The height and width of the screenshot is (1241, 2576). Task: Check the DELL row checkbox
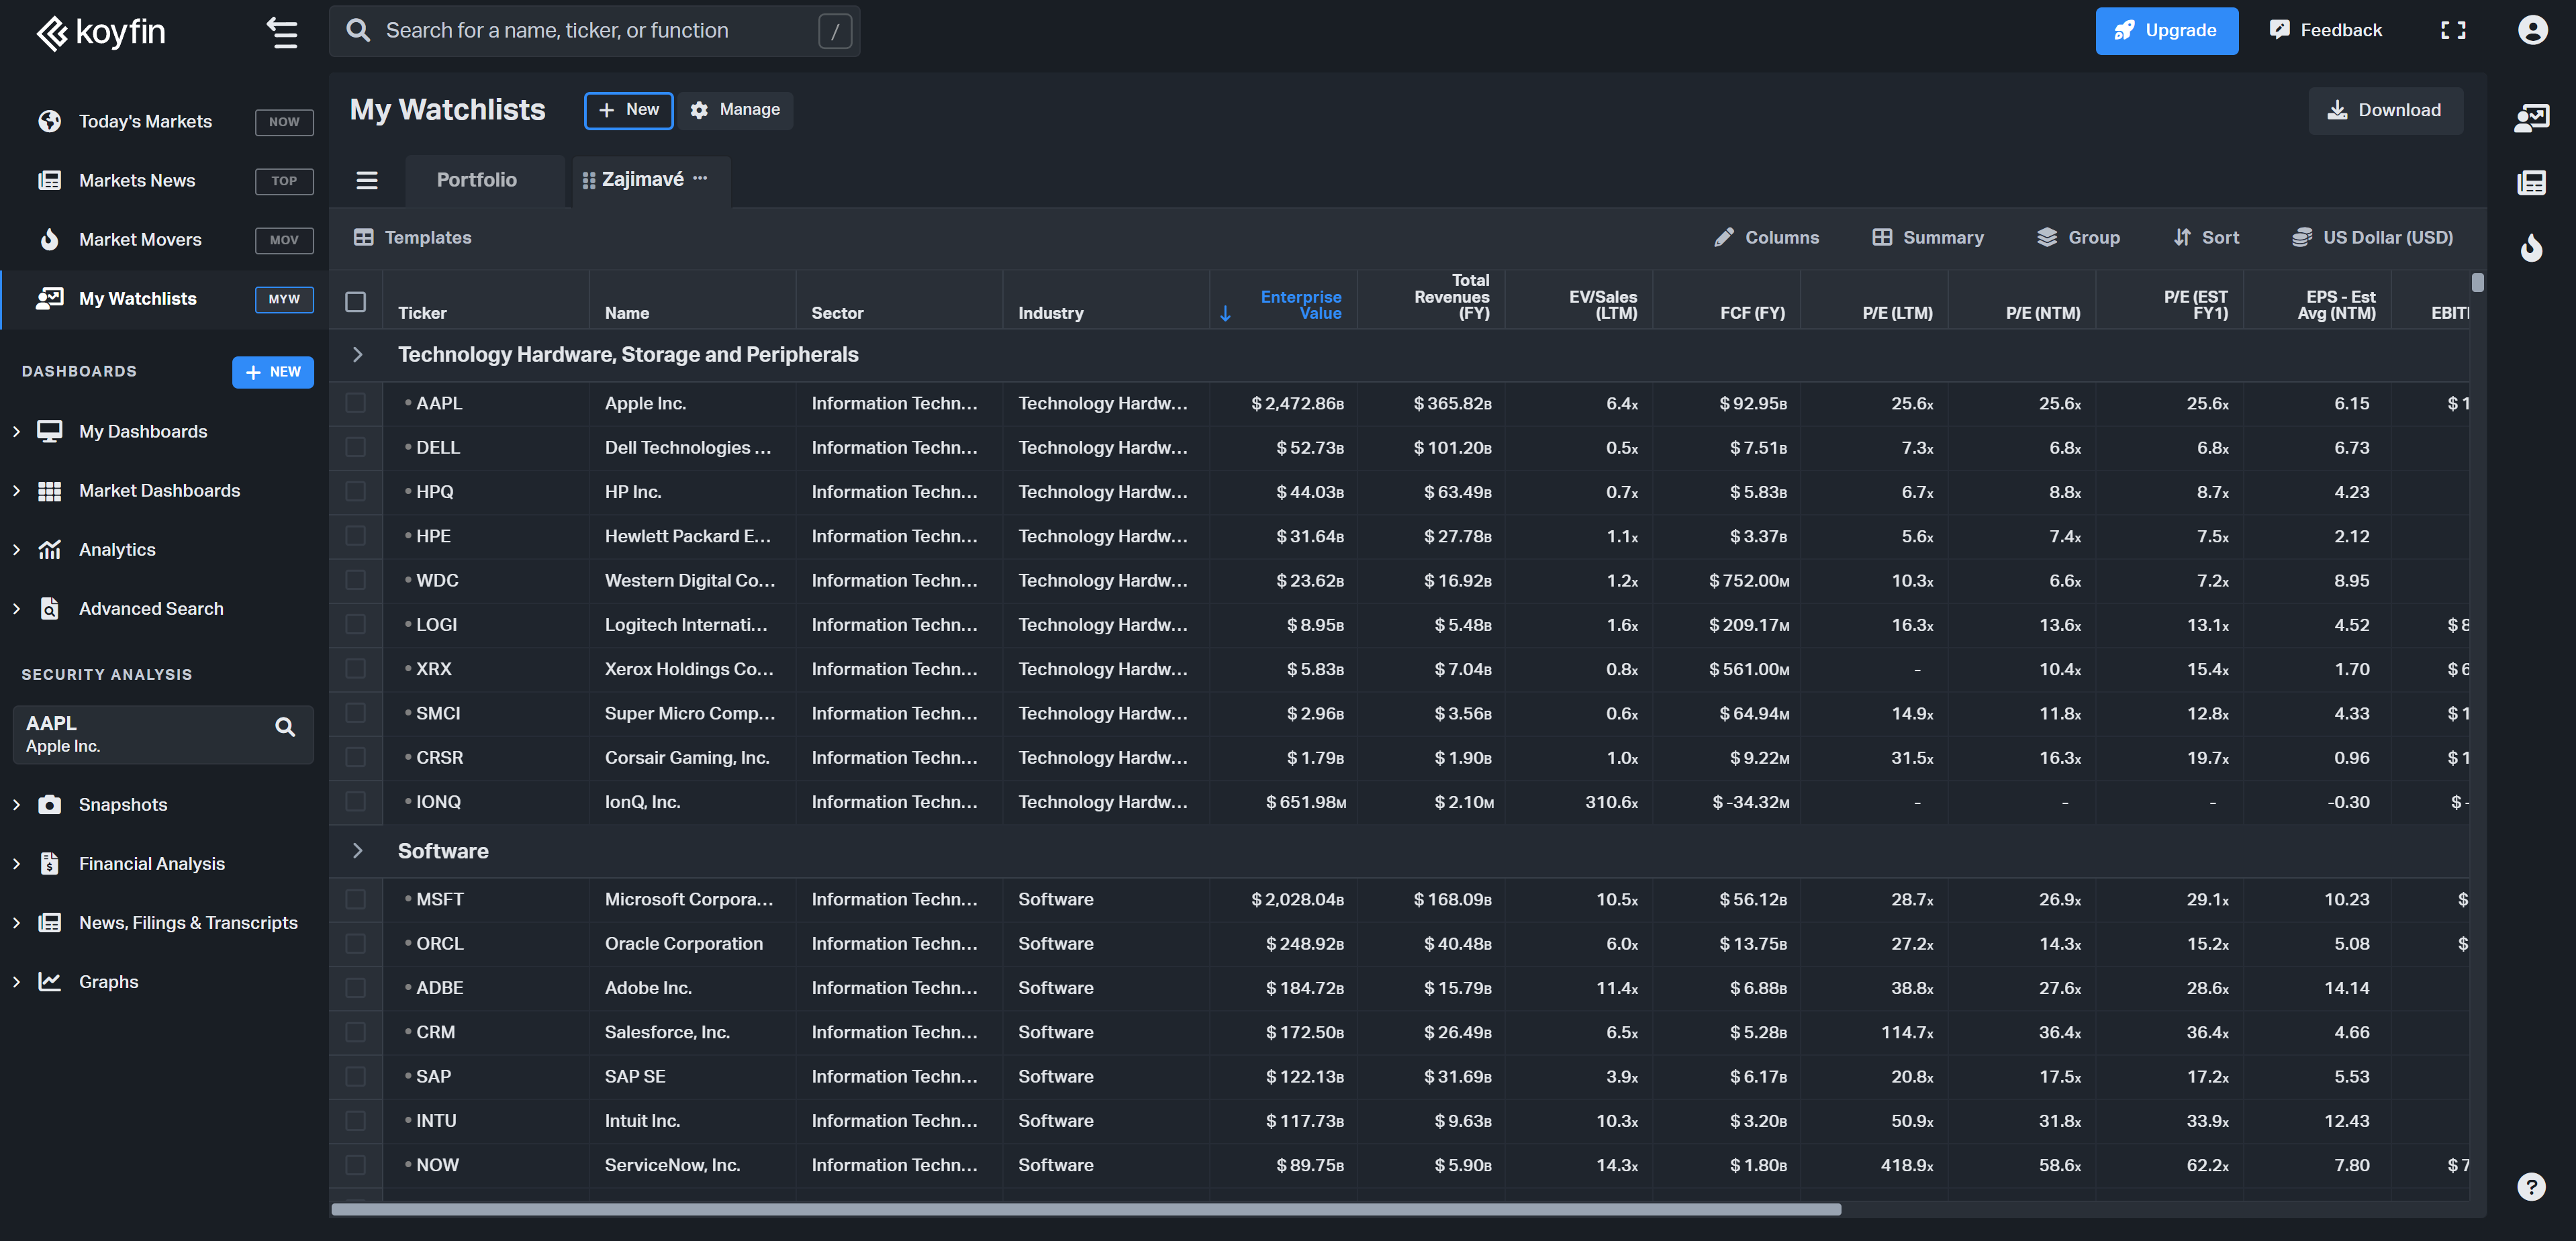tap(355, 447)
